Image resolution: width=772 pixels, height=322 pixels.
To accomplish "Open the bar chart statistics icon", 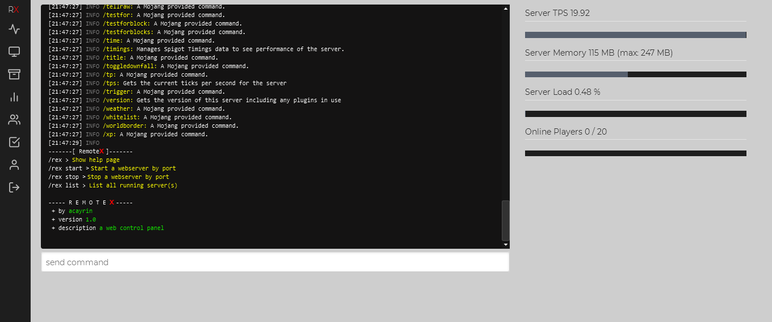I will coord(14,97).
